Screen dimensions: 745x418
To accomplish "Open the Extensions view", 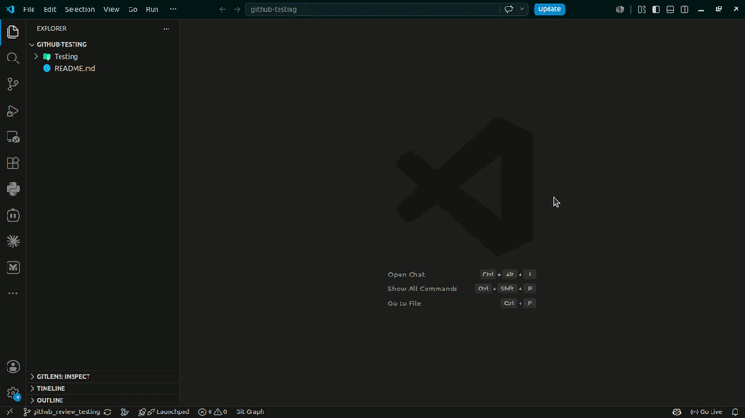I will click(x=13, y=163).
